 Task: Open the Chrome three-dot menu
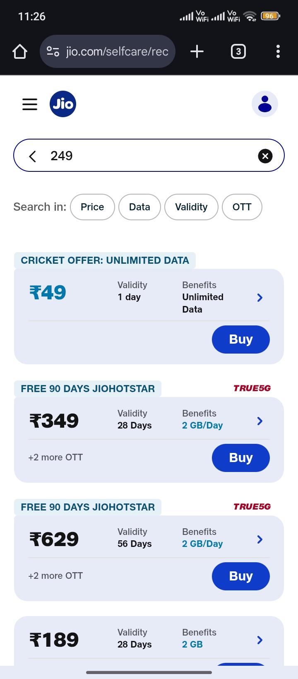pos(278,51)
